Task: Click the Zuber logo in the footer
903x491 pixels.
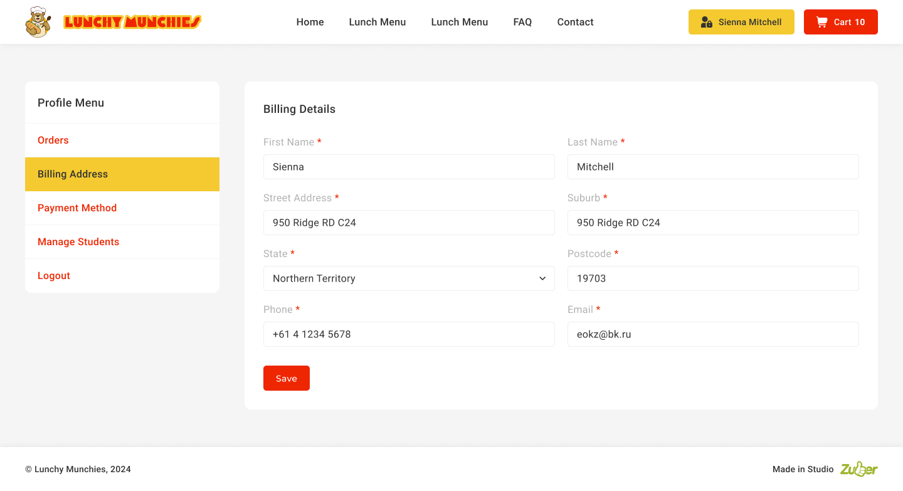Action: click(858, 469)
